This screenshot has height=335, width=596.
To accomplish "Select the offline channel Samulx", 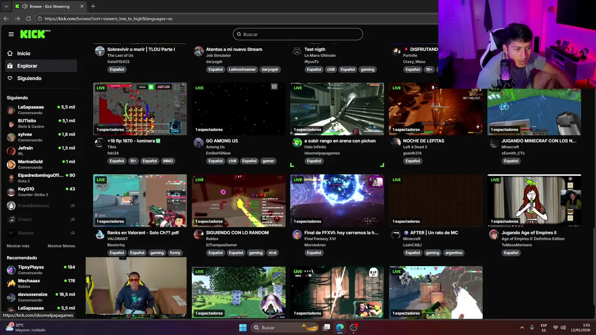I will tap(41, 233).
